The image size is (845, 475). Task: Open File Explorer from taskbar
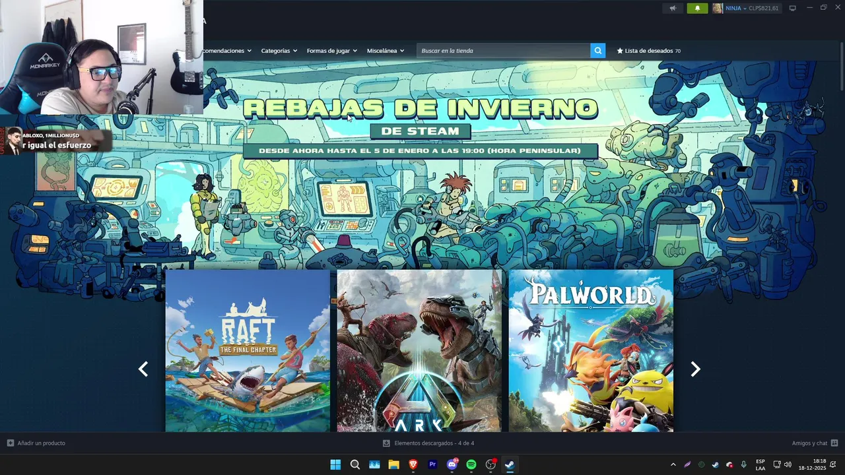tap(393, 464)
